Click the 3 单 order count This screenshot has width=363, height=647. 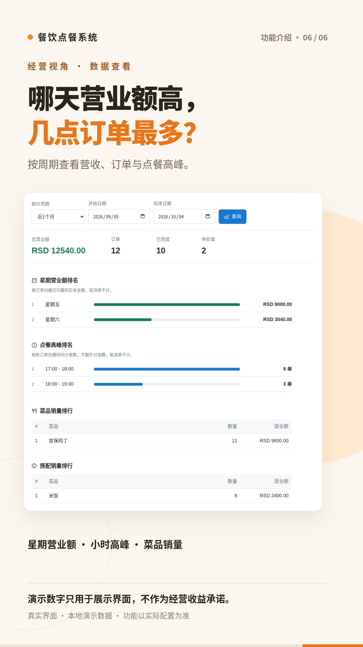(x=287, y=384)
